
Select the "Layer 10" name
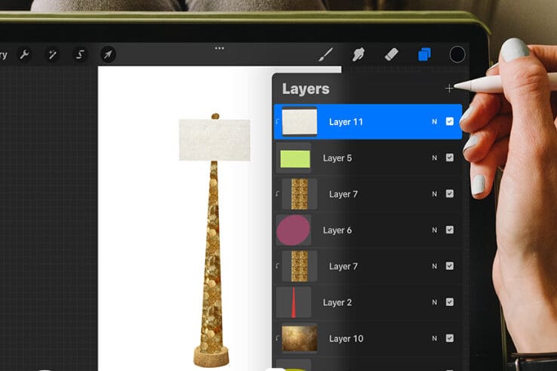coord(346,339)
